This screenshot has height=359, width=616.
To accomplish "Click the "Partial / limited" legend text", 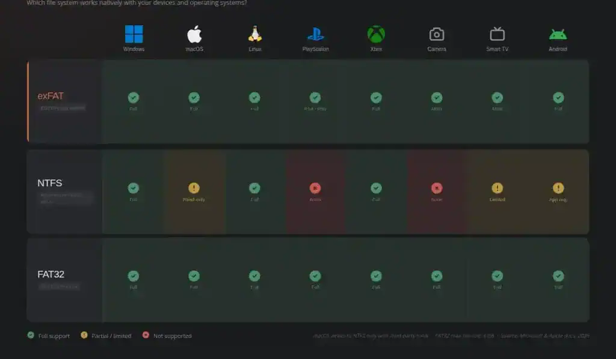I will tap(111, 336).
